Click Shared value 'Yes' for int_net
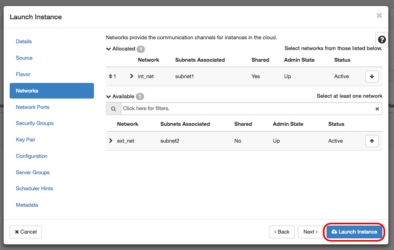The width and height of the screenshot is (394, 250). pos(255,77)
